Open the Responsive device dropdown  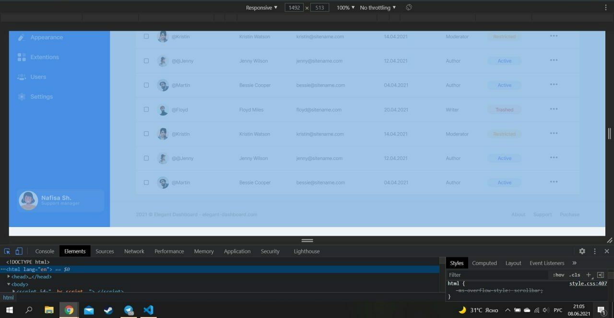[x=261, y=8]
